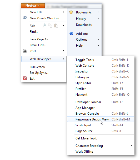This screenshot has width=140, height=160.
Task: Click the Cut scissors icon
Action: 44,26
